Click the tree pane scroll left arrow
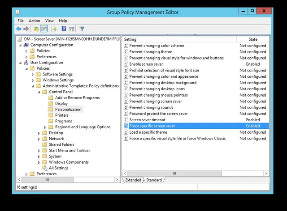 (19, 180)
